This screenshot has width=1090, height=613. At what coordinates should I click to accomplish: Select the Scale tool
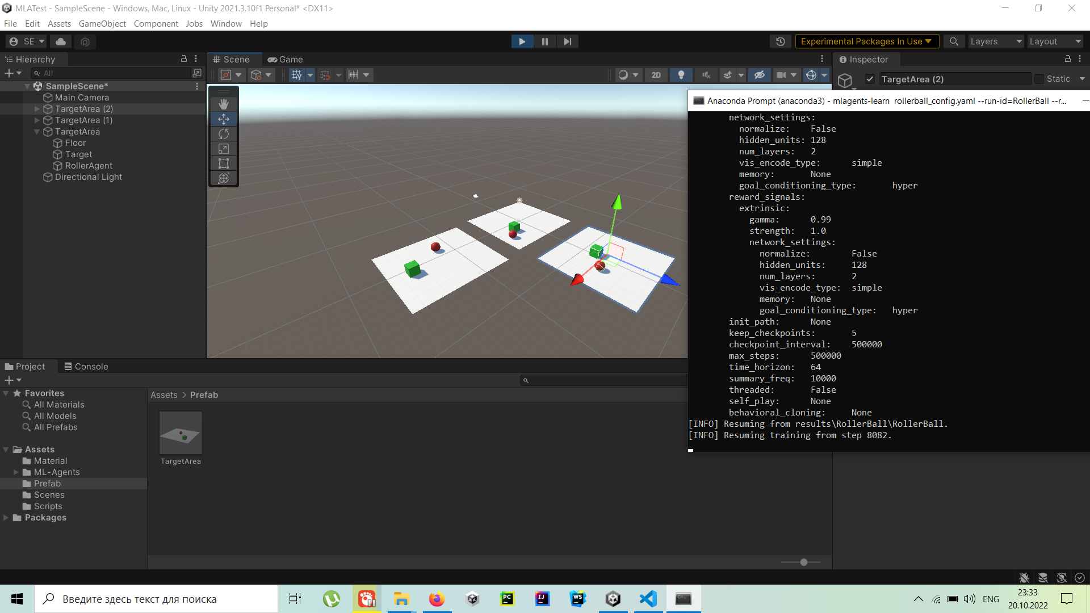click(x=224, y=149)
